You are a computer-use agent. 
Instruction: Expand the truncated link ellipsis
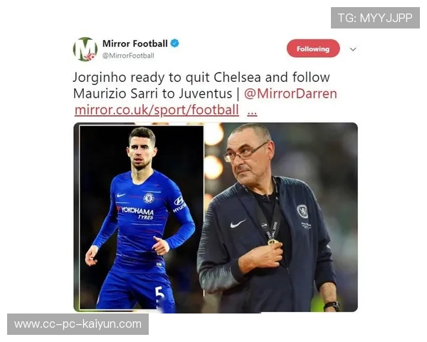point(252,111)
